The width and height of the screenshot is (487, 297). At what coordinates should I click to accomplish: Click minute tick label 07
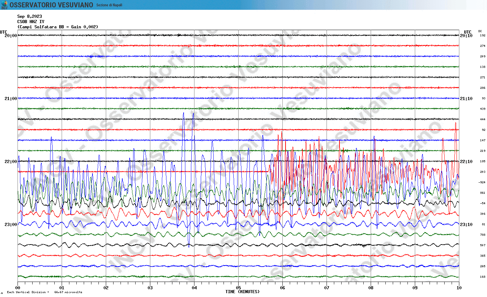tap(327, 288)
